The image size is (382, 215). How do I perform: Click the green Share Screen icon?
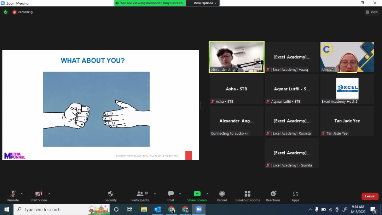pos(197,194)
